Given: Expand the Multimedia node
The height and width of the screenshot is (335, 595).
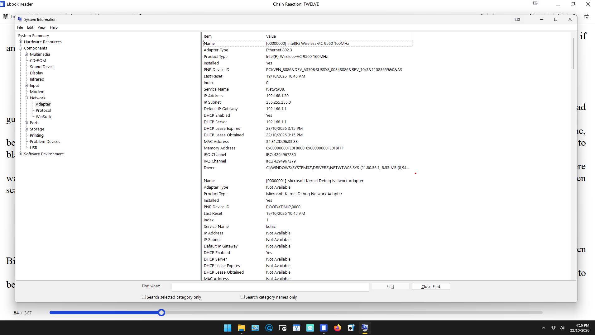Looking at the screenshot, I should point(26,54).
